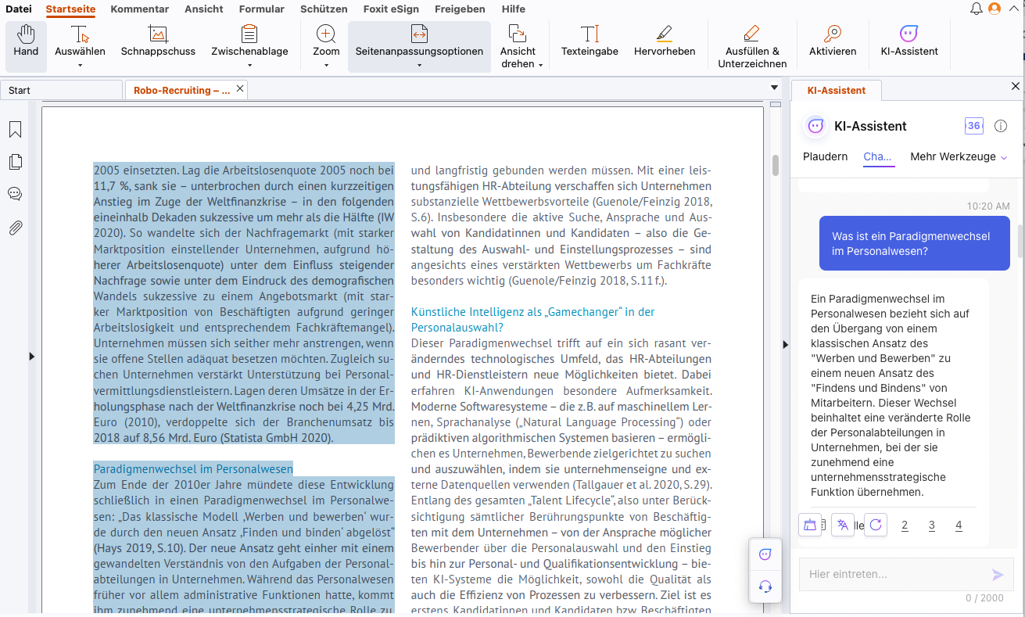Clear the chat with the broom icon
1025x617 pixels.
coord(810,525)
